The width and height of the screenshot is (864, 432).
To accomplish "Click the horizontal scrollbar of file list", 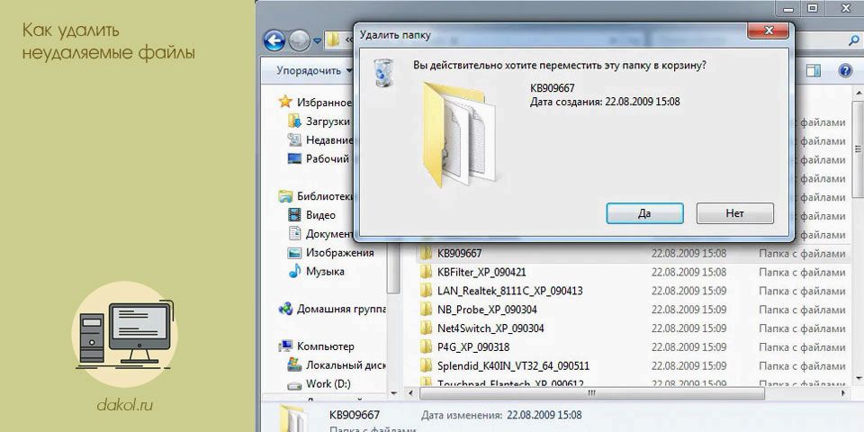I will [x=592, y=393].
